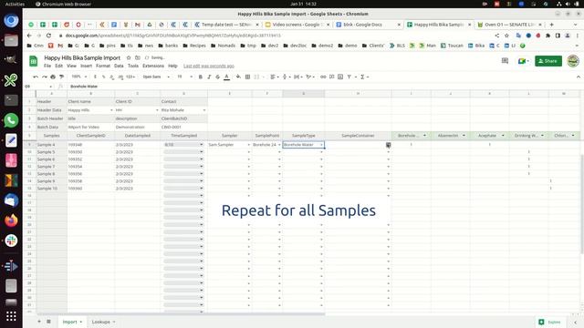Redo the last undone action
Screen dimensions: 584x328
(x=45, y=77)
